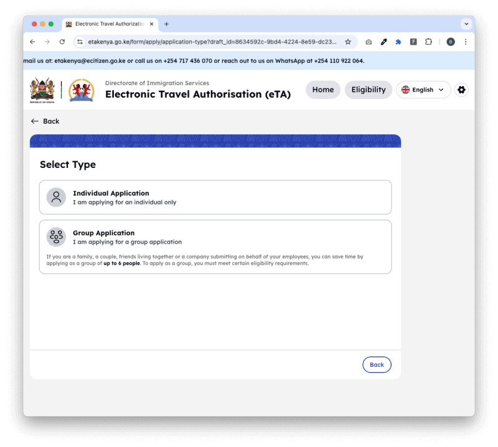The image size is (498, 447).
Task: Click the browser forward arrow icon
Action: (x=47, y=42)
